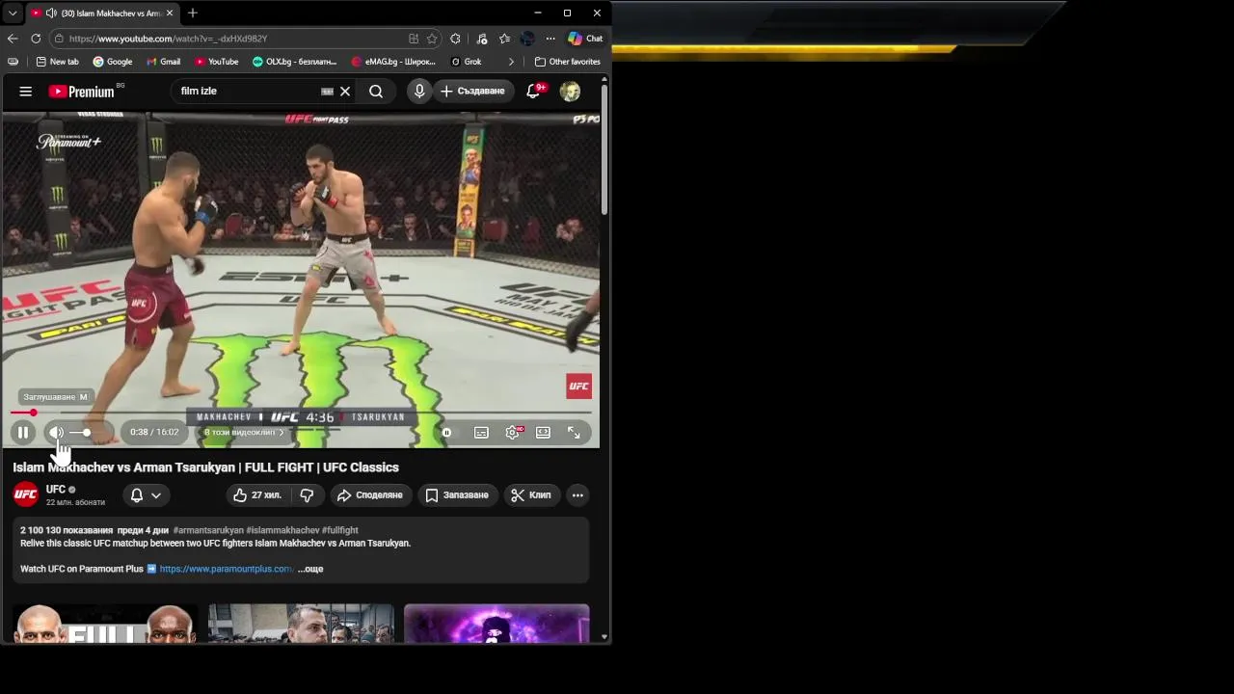This screenshot has height=694, width=1234.
Task: Click the 'film izle' search field
Action: click(247, 92)
